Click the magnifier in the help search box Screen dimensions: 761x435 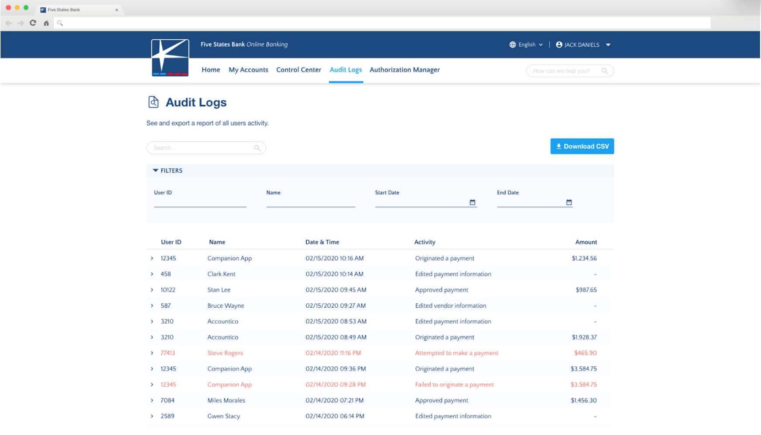tap(605, 71)
